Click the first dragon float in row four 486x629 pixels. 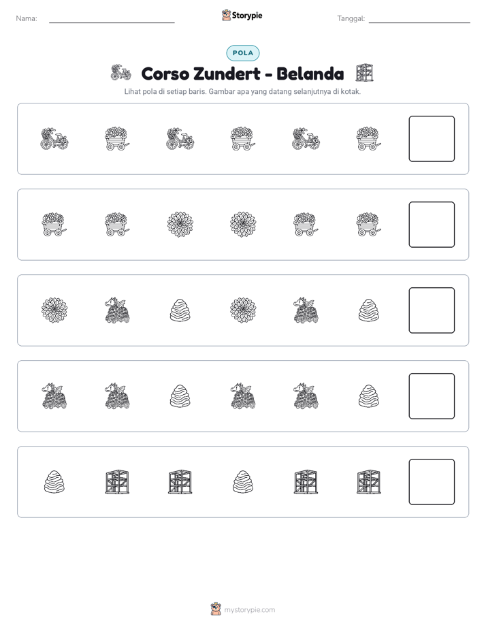click(54, 396)
